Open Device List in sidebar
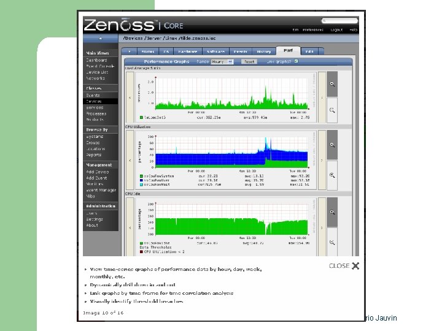The height and width of the screenshot is (331, 442). (97, 72)
